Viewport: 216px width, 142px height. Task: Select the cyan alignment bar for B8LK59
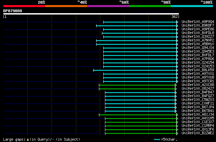[135, 70]
